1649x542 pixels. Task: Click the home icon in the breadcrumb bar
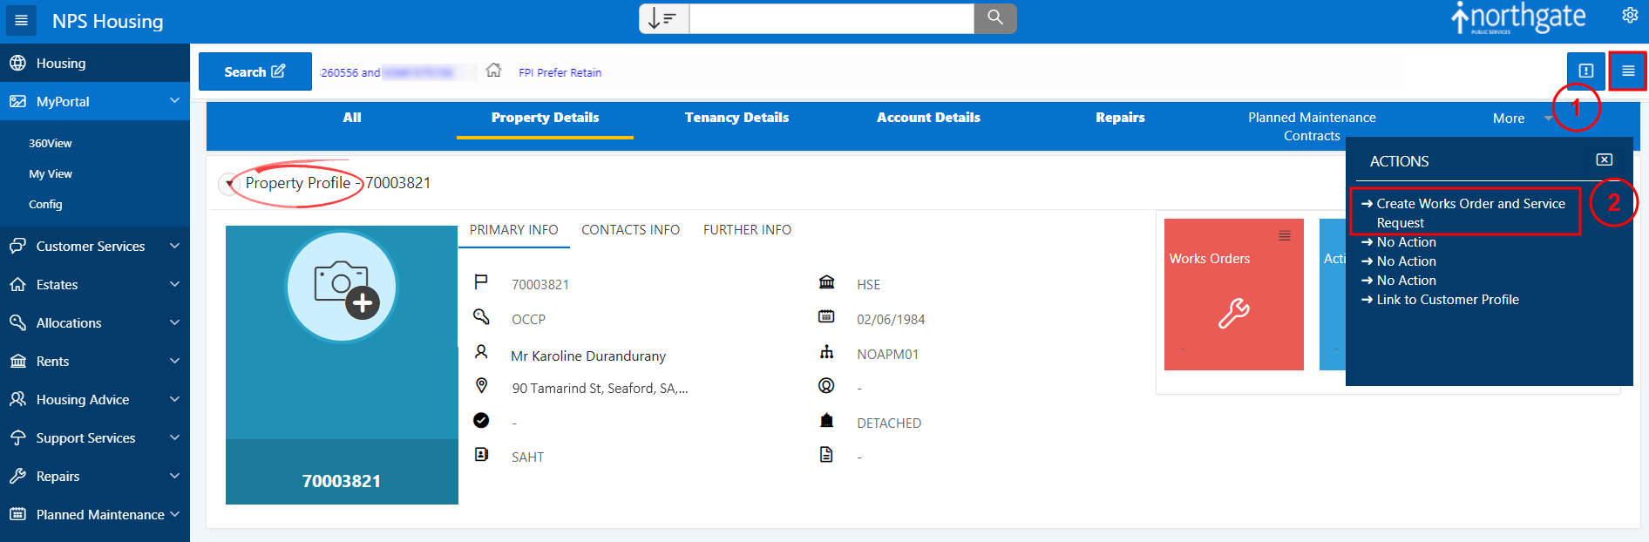click(x=494, y=70)
